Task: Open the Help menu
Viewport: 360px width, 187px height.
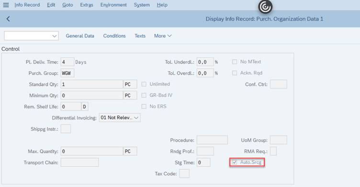Action: (162, 5)
